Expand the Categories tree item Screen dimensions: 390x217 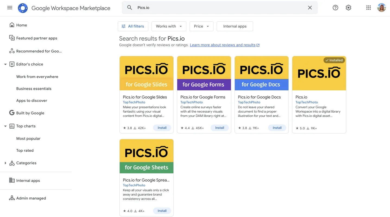point(5,163)
